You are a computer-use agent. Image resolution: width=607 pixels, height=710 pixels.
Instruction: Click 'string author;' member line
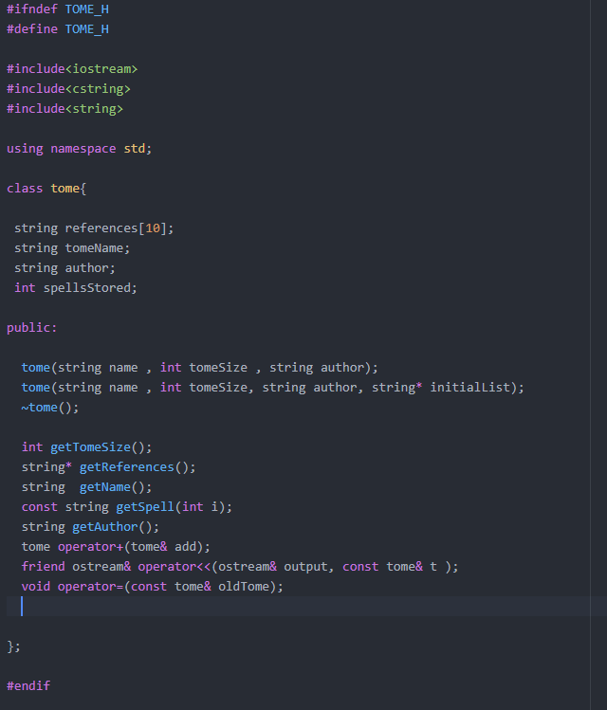point(64,268)
